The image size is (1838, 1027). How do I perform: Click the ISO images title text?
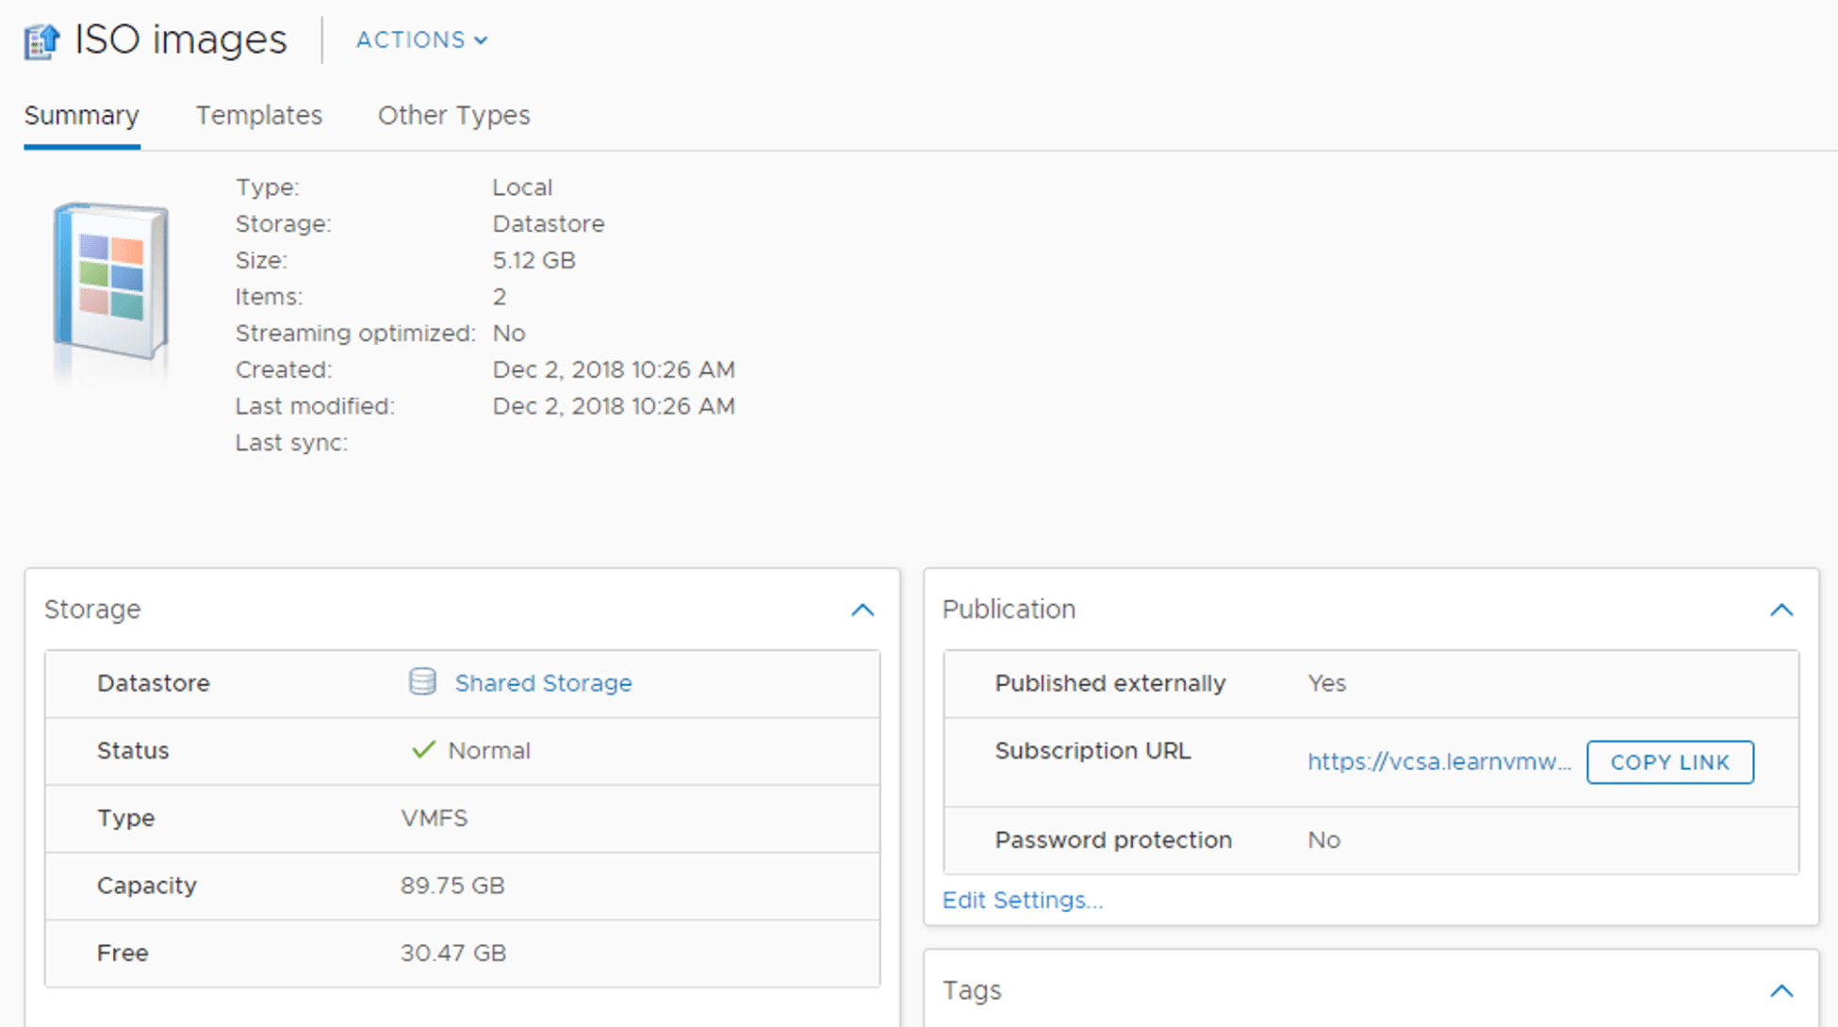[x=180, y=40]
